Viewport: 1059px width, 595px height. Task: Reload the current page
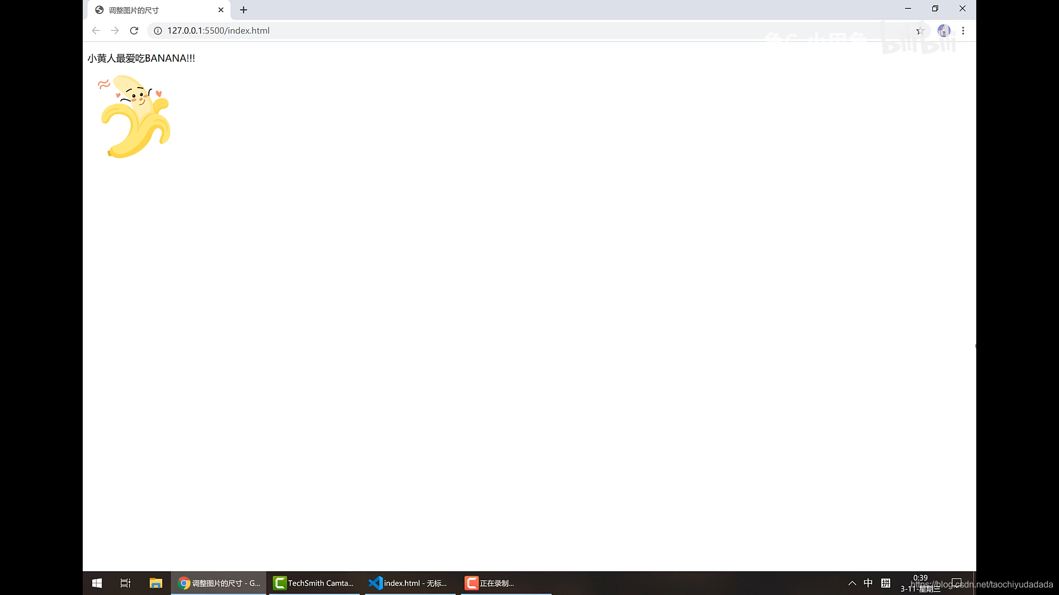point(134,31)
